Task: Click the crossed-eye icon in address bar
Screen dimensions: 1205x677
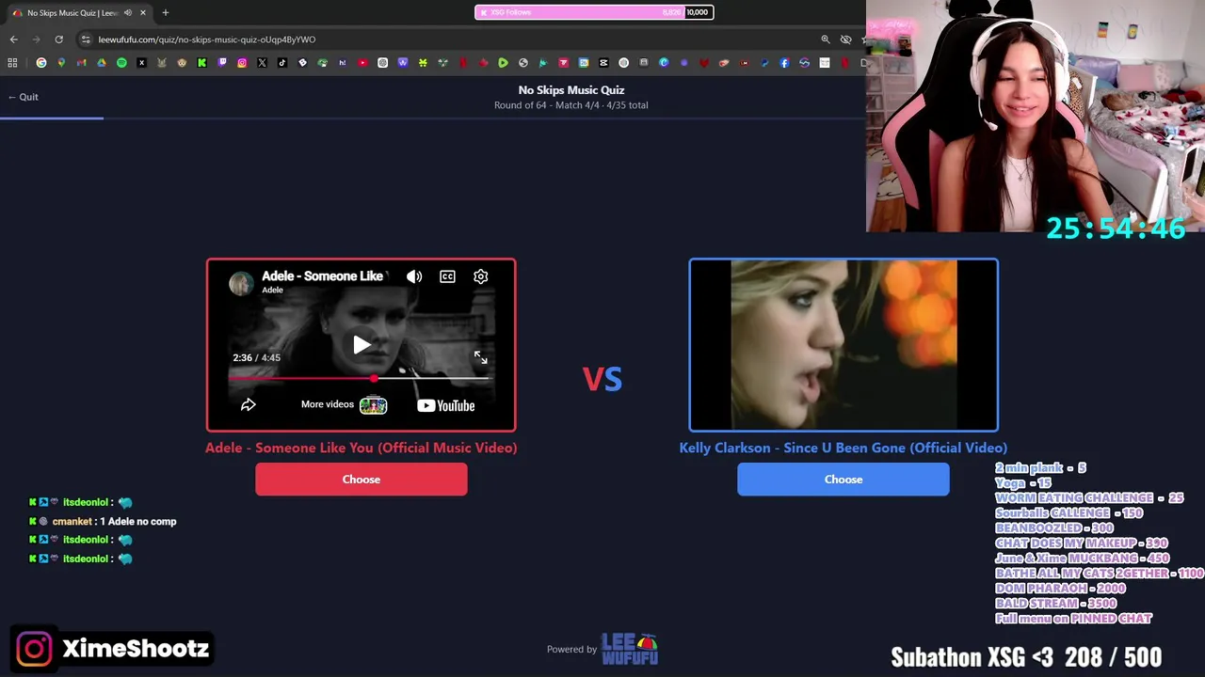Action: point(846,39)
